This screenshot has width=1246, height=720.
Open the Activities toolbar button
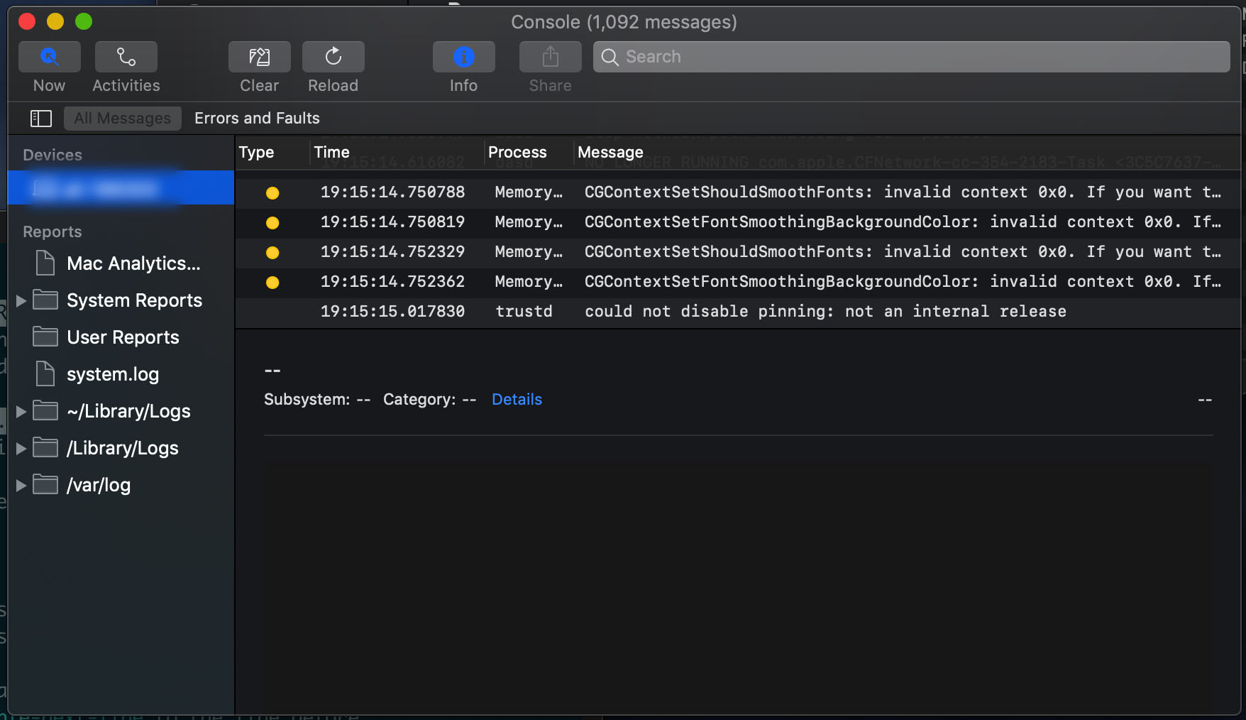126,57
